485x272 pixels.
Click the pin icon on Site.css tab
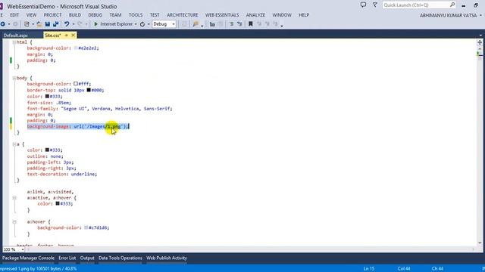(x=66, y=36)
